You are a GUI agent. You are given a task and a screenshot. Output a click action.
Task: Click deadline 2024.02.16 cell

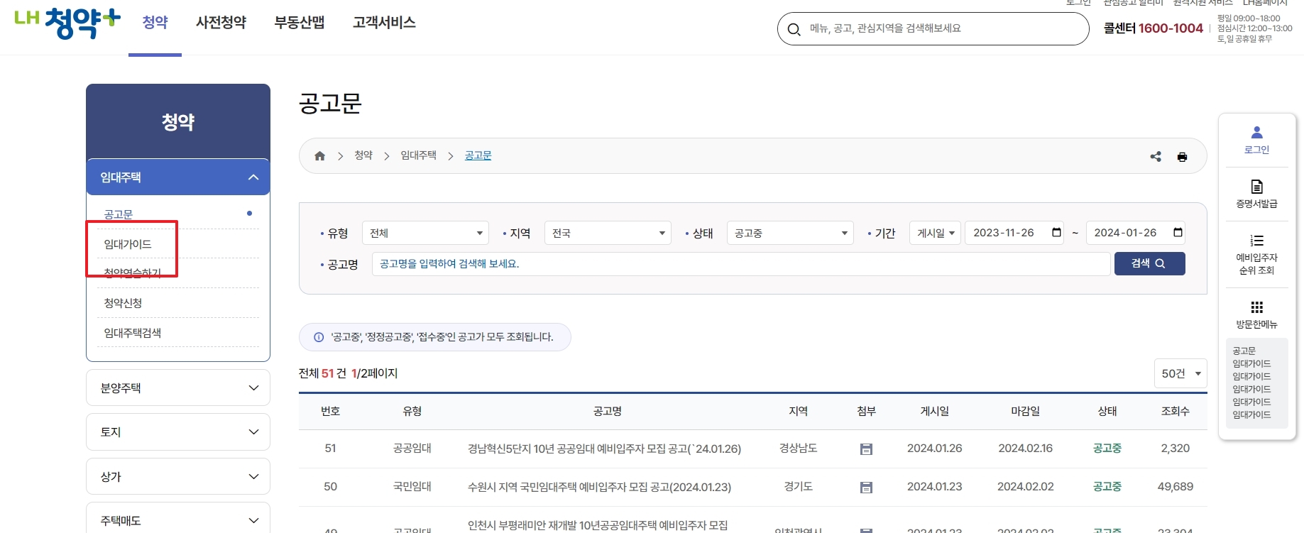tap(1025, 449)
